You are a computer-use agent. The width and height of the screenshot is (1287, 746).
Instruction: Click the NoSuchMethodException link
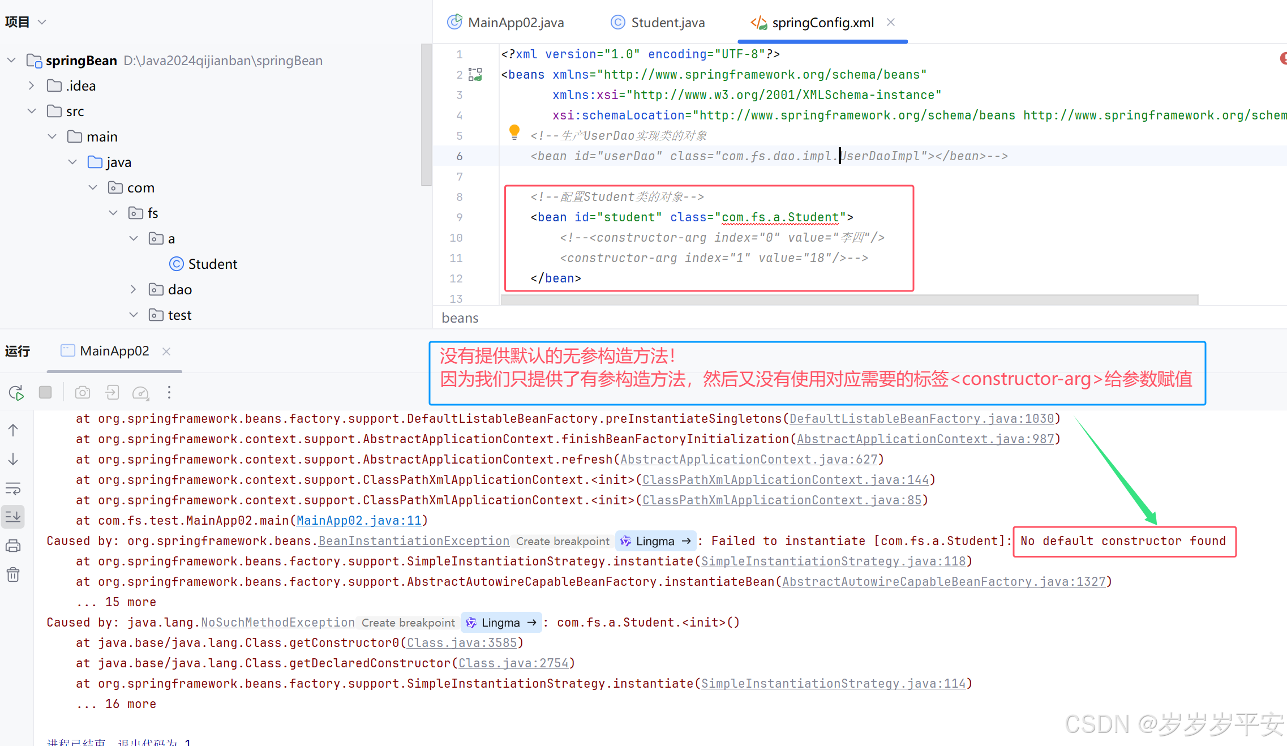[278, 623]
